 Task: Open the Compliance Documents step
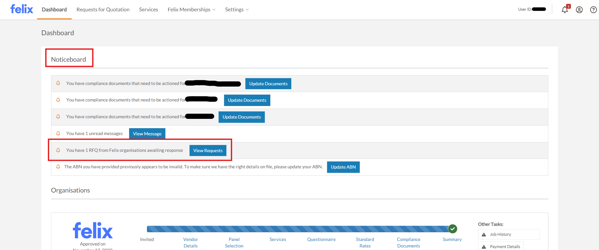(x=408, y=243)
